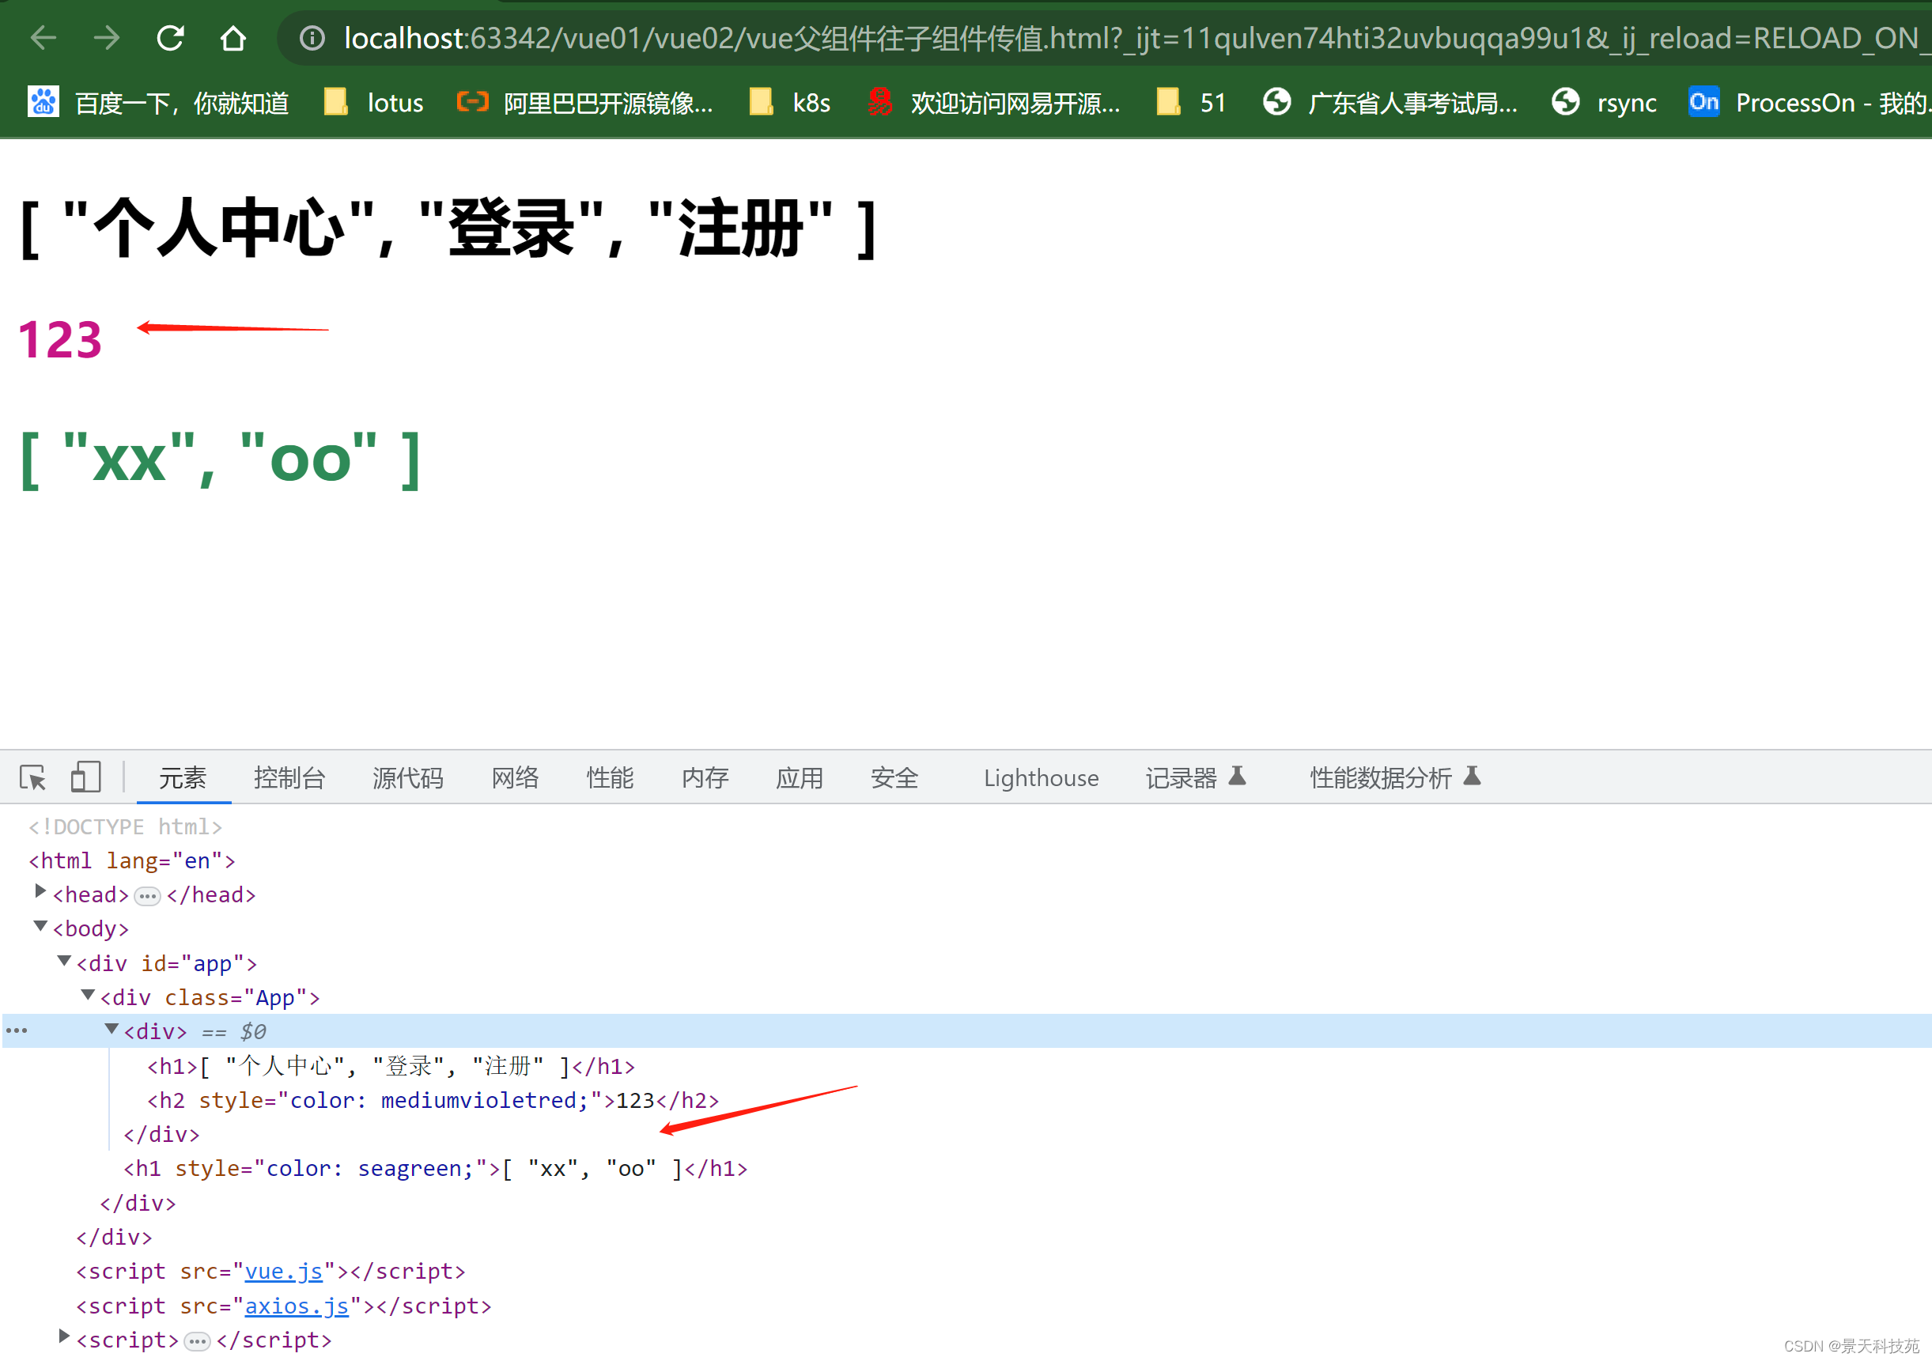Collapse the selected div == $0 node
Viewport: 1932px width, 1361px height.
pos(111,1029)
